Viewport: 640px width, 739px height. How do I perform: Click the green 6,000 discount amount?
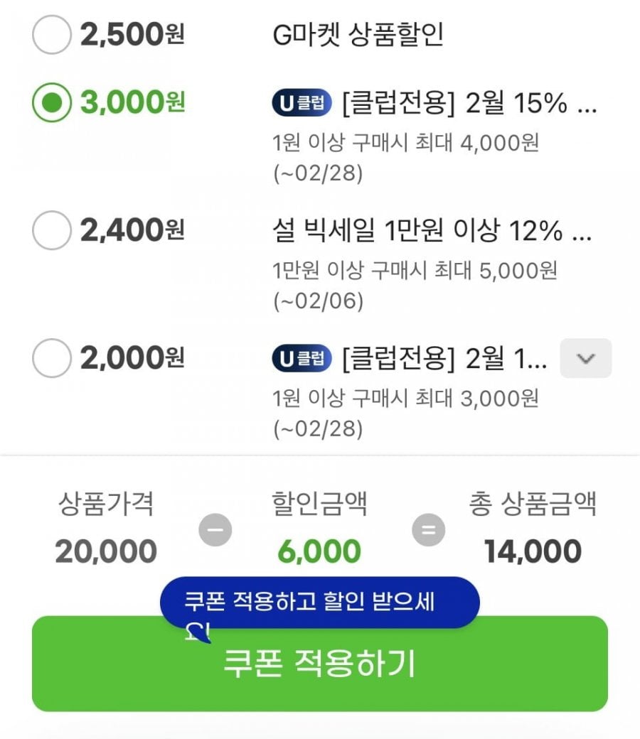[319, 551]
